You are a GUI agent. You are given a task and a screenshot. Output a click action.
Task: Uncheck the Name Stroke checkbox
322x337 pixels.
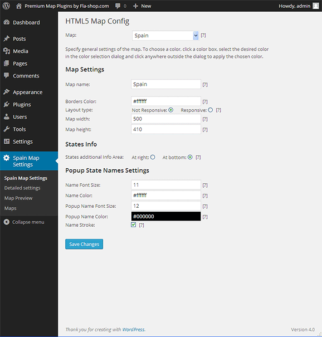[x=134, y=225]
